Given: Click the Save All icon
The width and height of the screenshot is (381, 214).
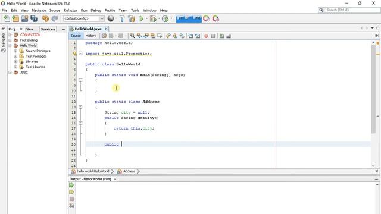Looking at the screenshot, I should pos(34,18).
